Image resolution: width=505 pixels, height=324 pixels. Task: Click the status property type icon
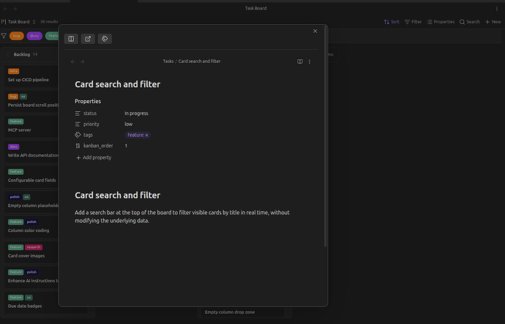(x=78, y=113)
